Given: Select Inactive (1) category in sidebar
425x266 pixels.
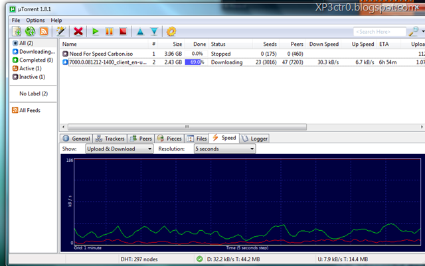Looking at the screenshot, I should [29, 77].
